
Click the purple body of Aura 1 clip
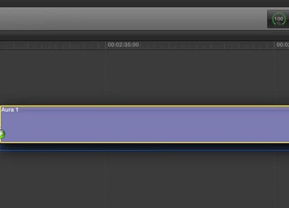(x=145, y=124)
